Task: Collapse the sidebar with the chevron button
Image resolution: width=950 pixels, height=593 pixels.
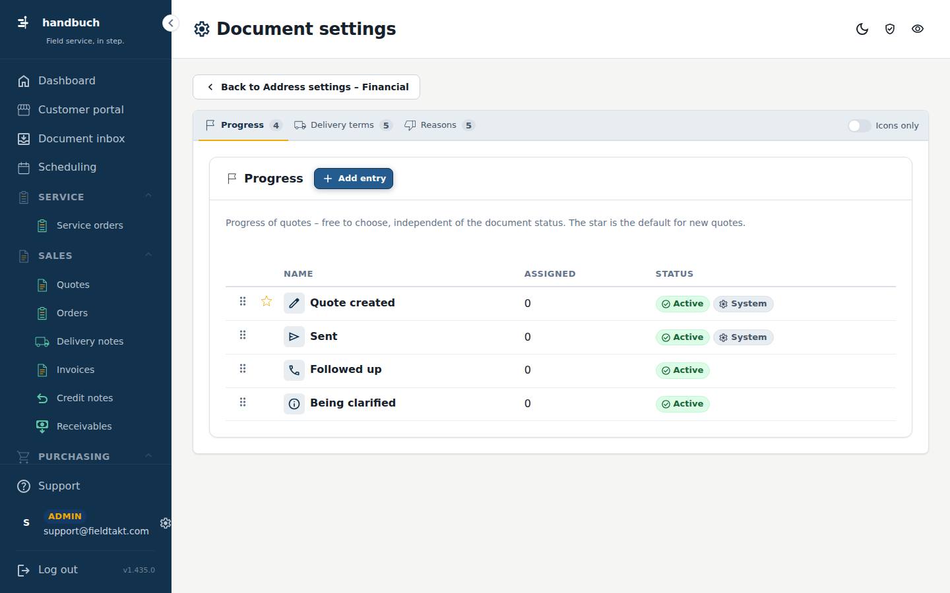Action: click(170, 23)
